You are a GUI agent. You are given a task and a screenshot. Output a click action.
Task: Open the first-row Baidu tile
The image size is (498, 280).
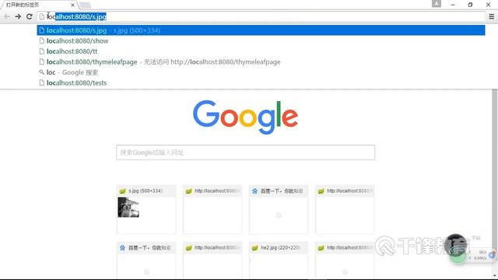click(x=279, y=209)
